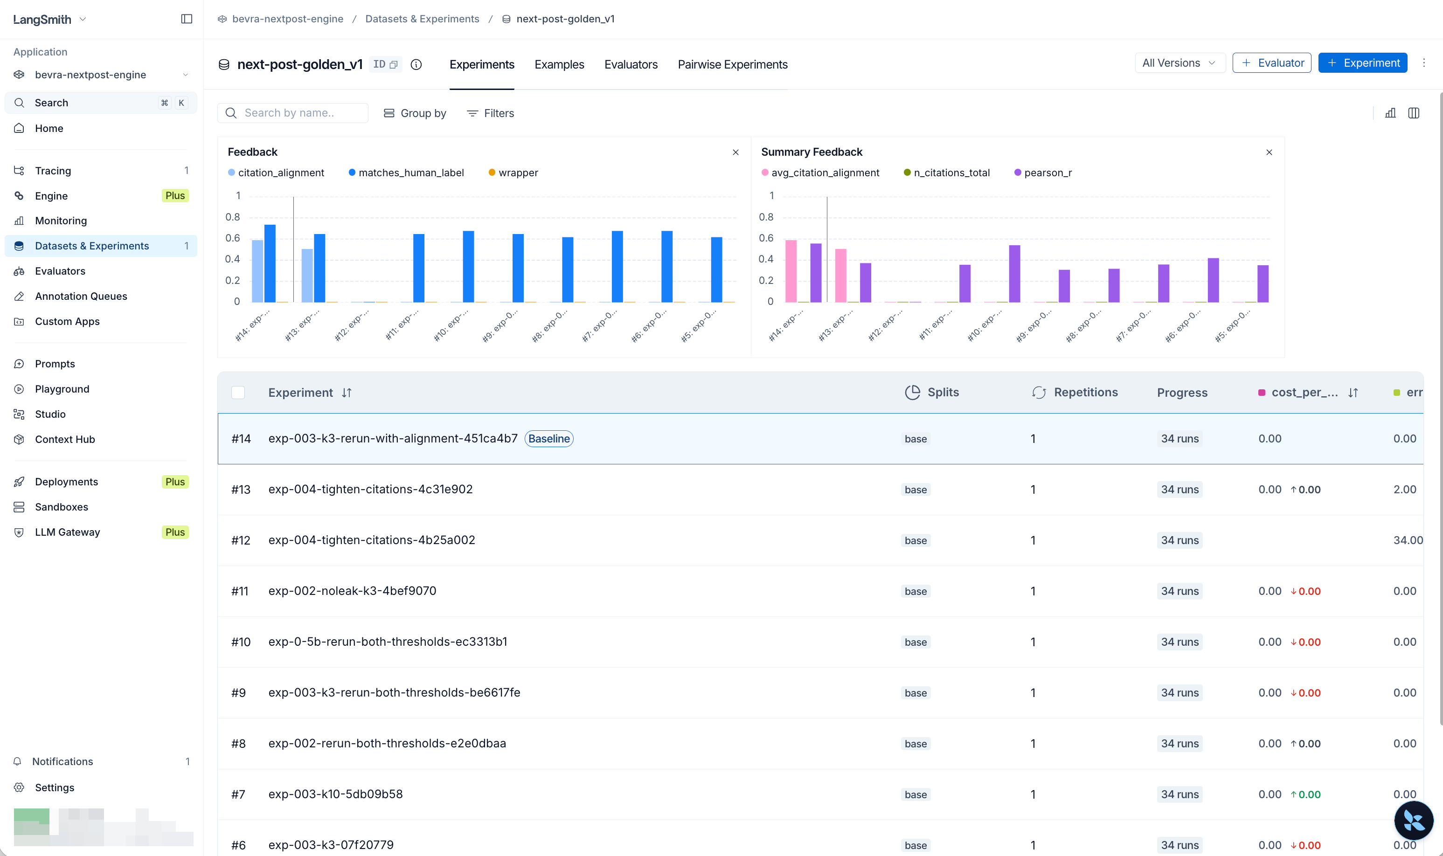Open Evaluators in the sidebar

[x=101, y=271]
